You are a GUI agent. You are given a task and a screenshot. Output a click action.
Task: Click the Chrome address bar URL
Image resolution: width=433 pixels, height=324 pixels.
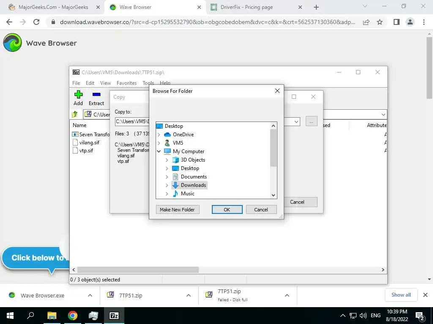(x=208, y=22)
